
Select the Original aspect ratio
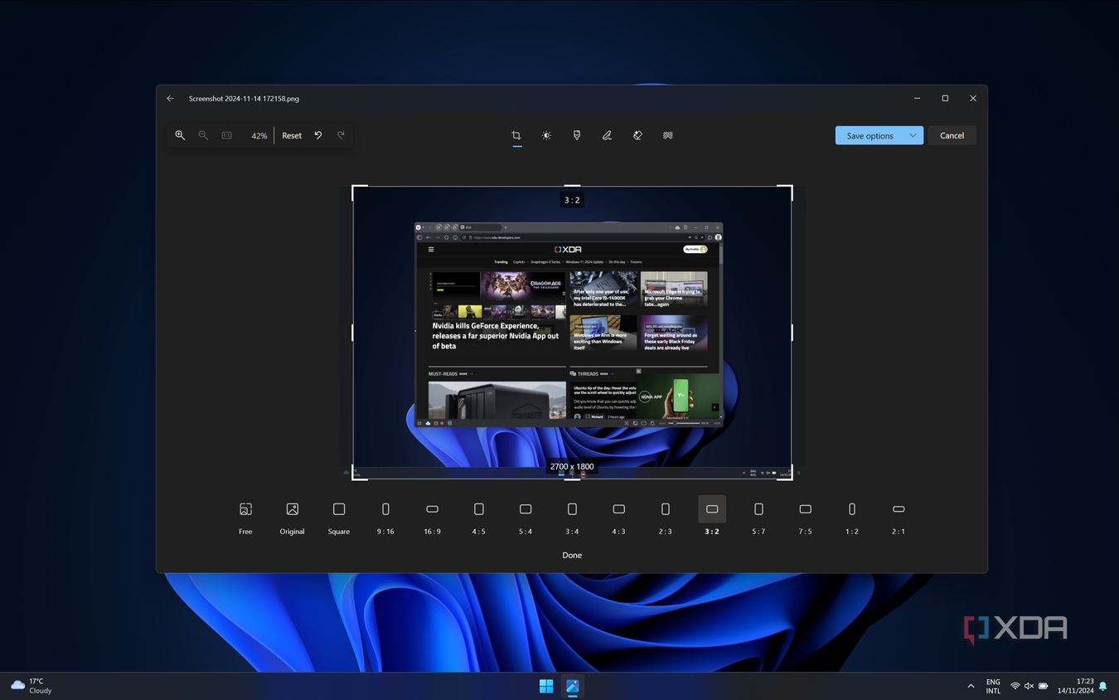[292, 518]
